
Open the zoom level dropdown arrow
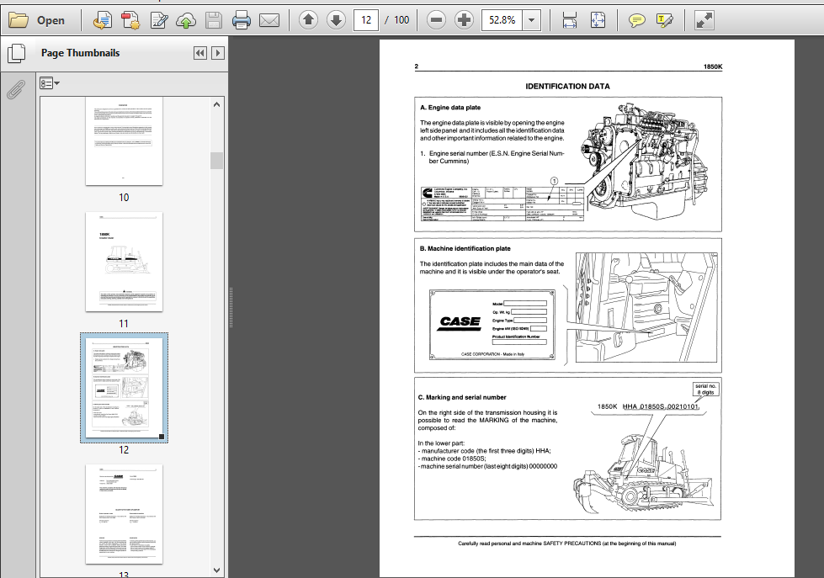tap(532, 20)
